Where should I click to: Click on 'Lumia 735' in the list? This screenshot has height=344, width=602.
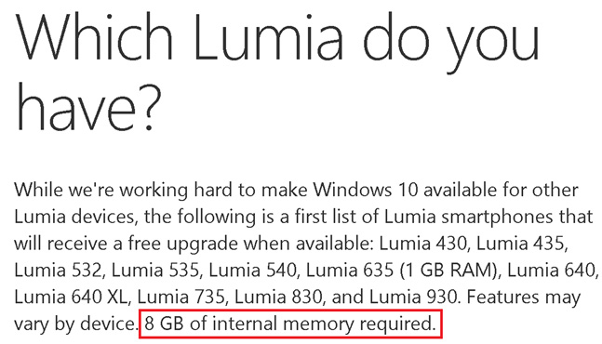[181, 298]
